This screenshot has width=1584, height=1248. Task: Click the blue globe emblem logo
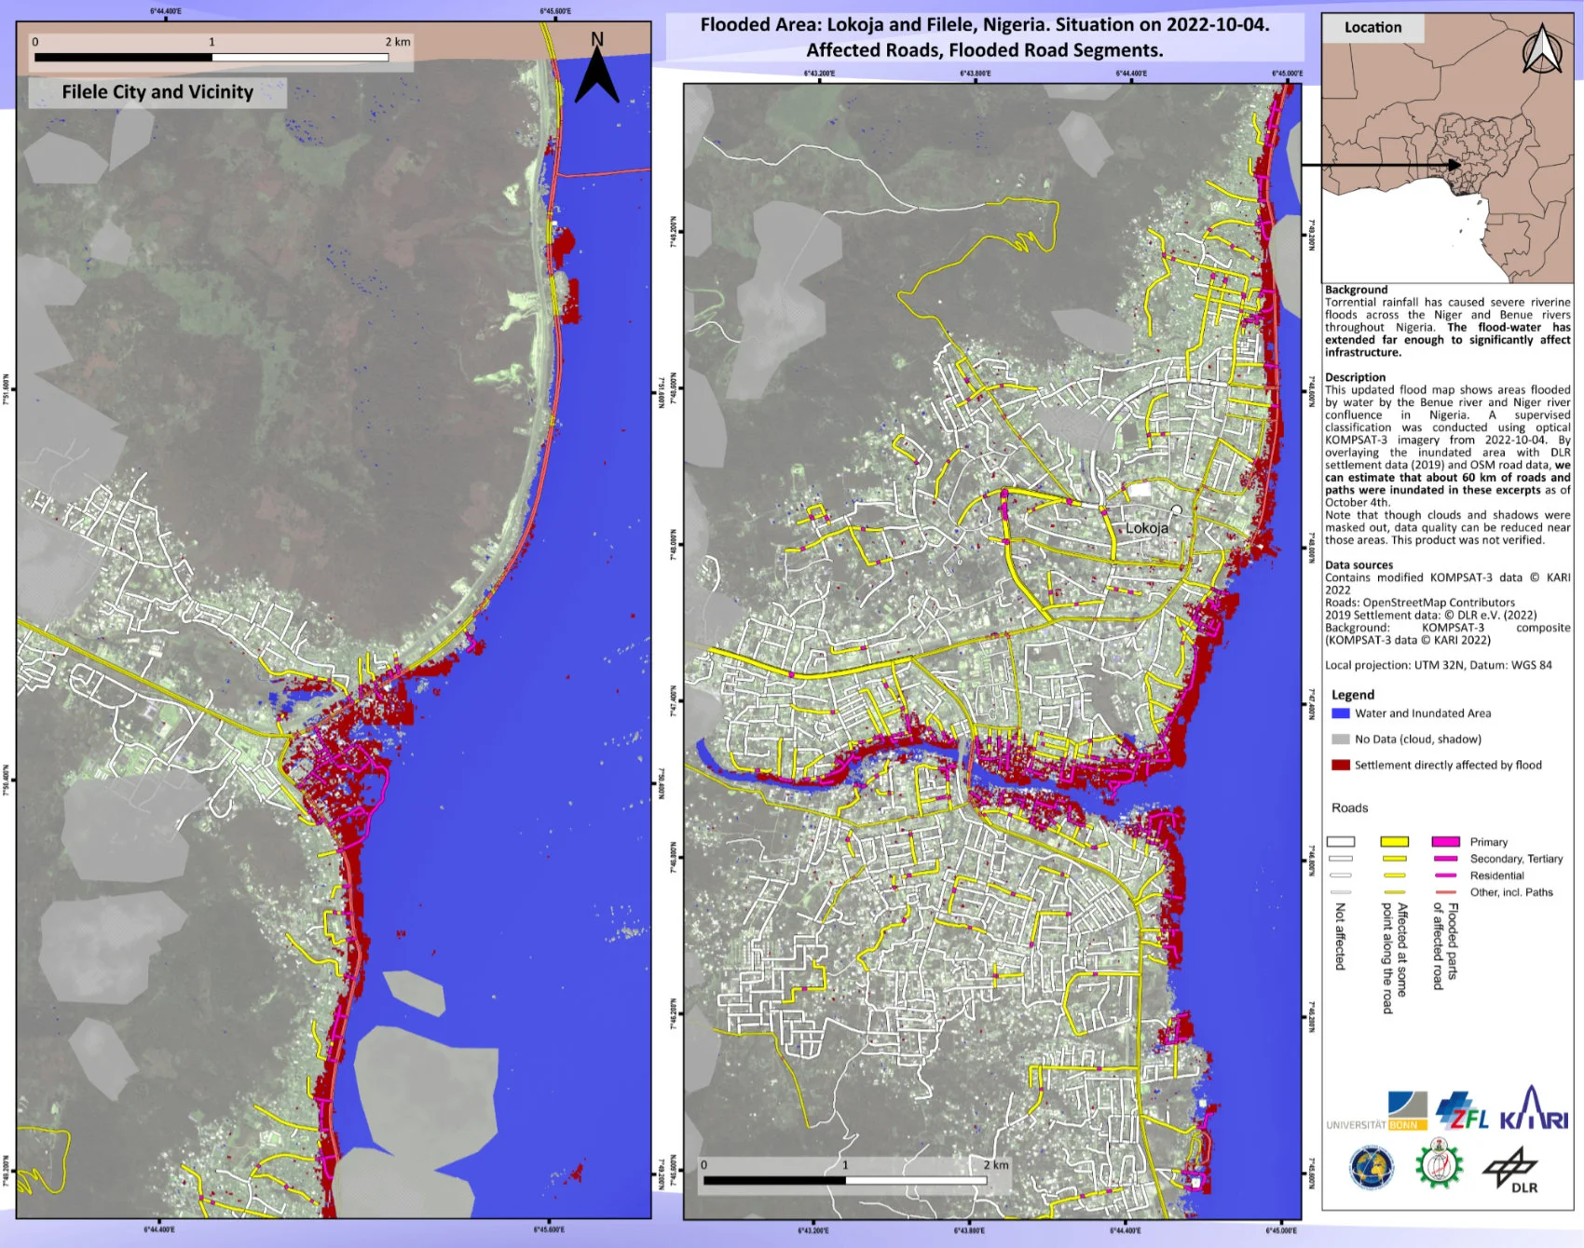pos(1372,1168)
